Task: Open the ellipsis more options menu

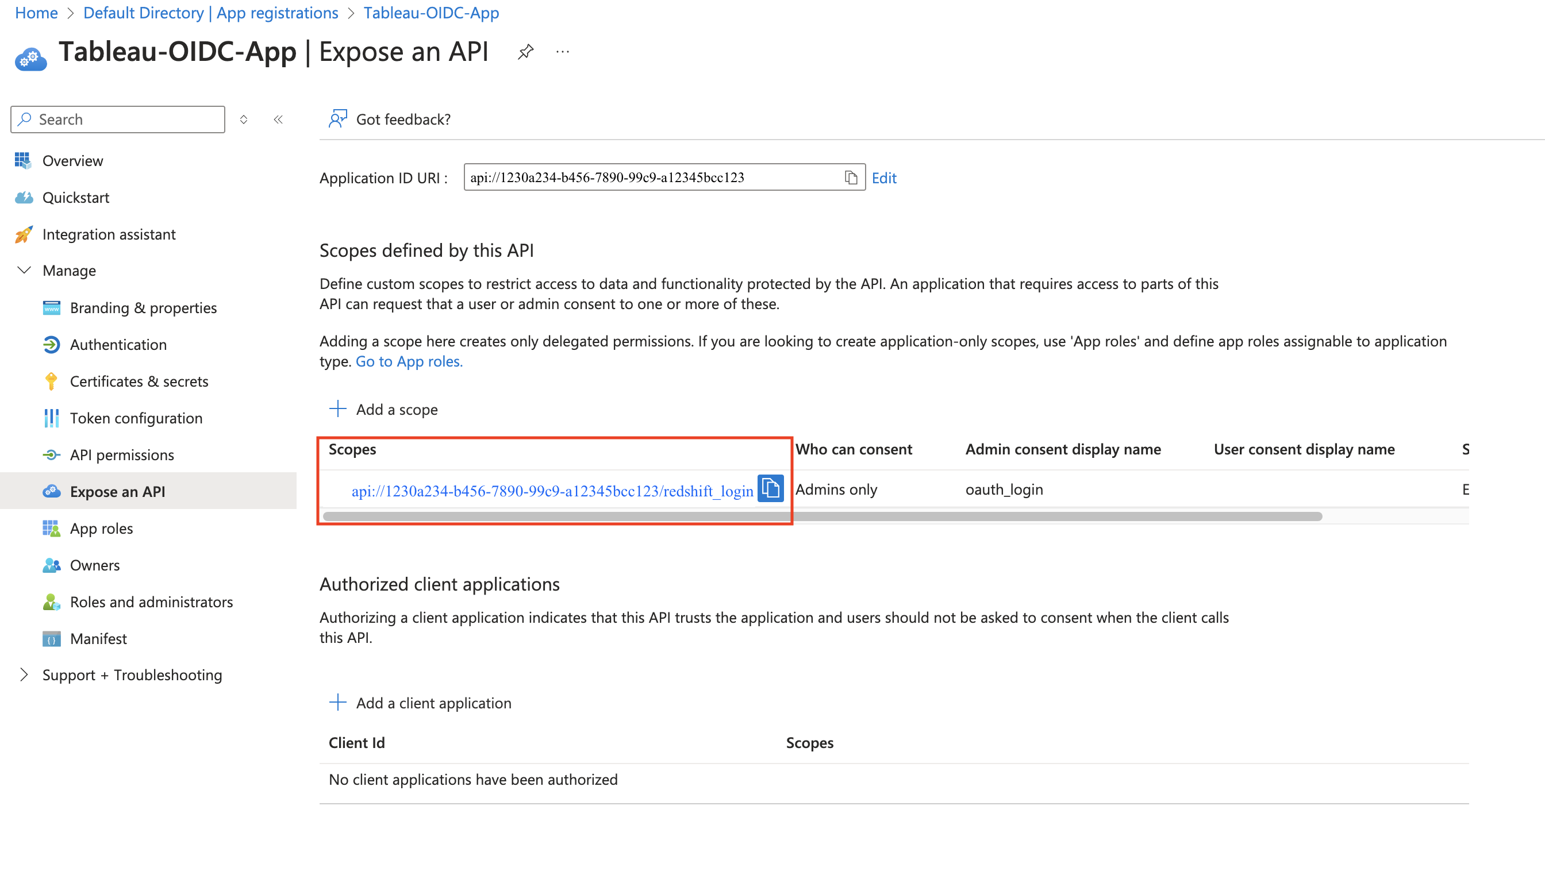Action: (562, 52)
